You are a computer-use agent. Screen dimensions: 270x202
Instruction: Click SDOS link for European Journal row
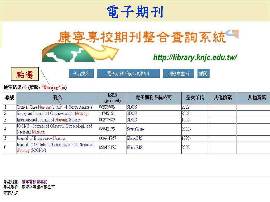click(x=132, y=113)
